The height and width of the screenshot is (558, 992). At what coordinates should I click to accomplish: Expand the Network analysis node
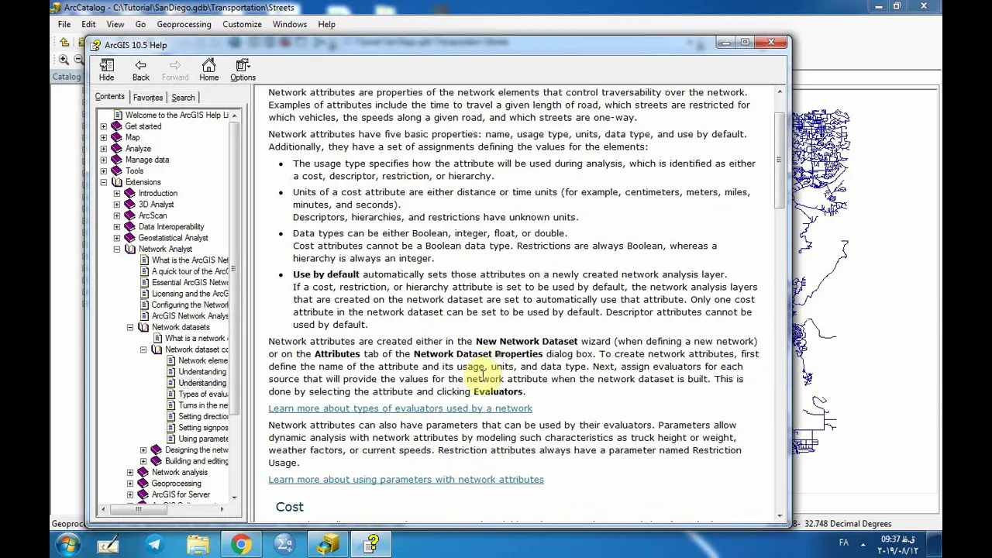click(x=130, y=472)
